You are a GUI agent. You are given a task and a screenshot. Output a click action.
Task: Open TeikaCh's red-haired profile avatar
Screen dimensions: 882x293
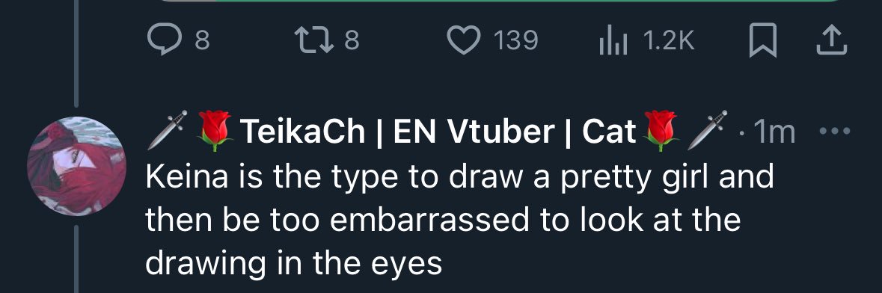point(76,167)
